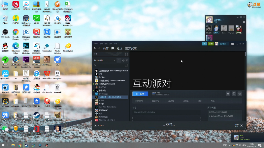Image resolution: width=264 pixels, height=148 pixels.
Task: Open the 讨论区 discussions tab
Action: (185, 101)
